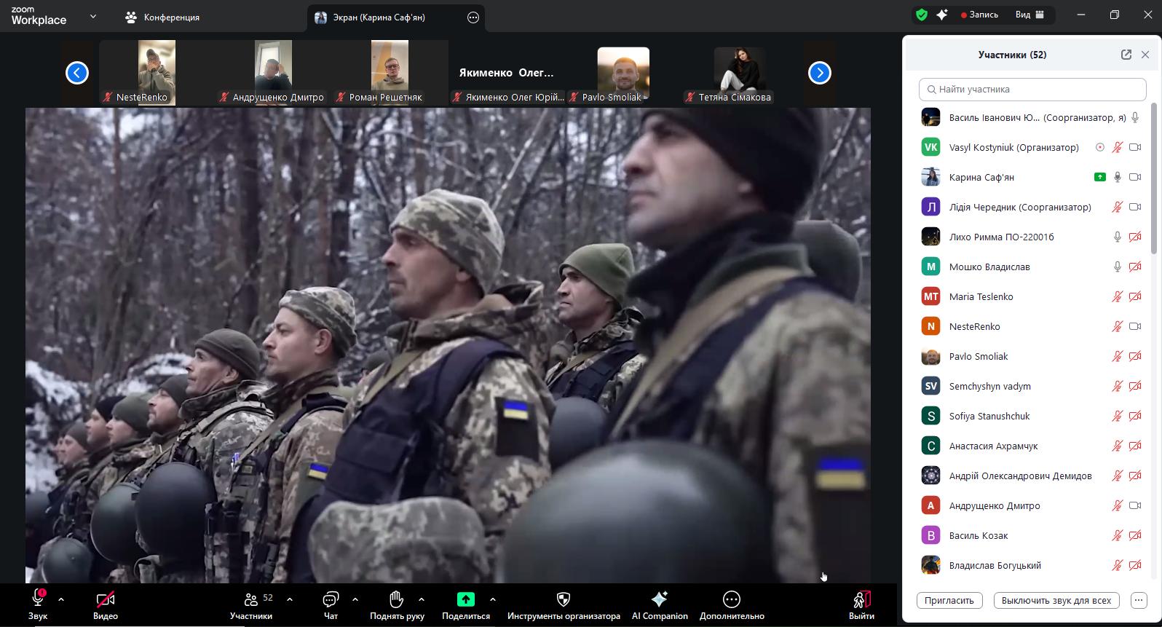Viewport: 1162px width, 627px height.
Task: Click the Пригласить button
Action: coord(949,600)
